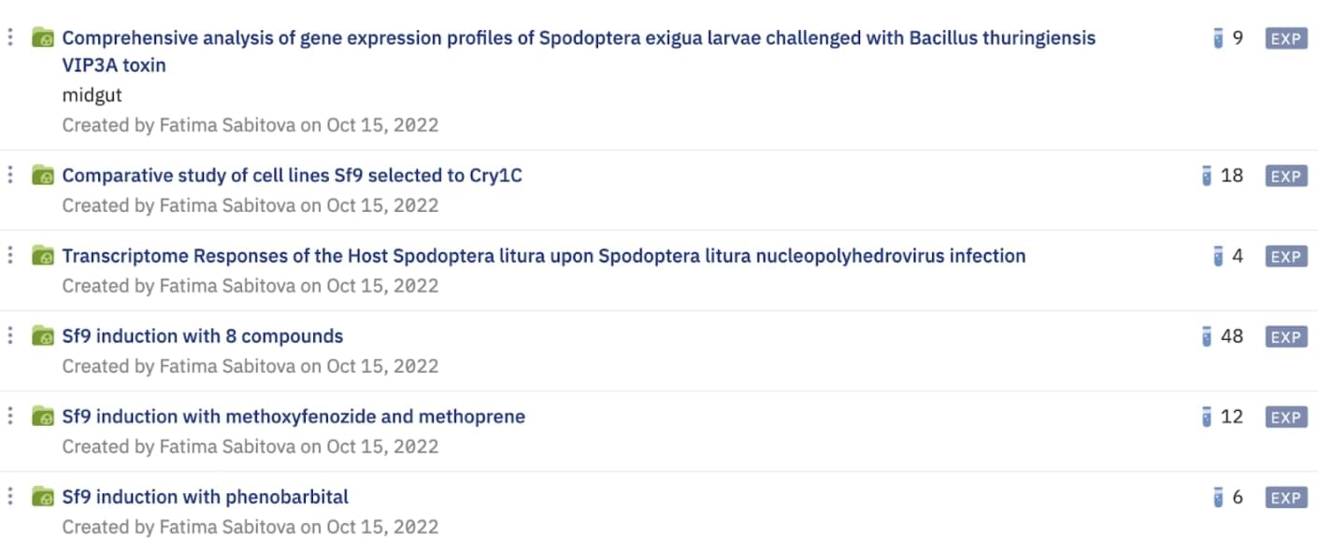This screenshot has height=555, width=1318.
Task: Click EXP badge of Spodoptera litura experiment
Action: [1285, 256]
